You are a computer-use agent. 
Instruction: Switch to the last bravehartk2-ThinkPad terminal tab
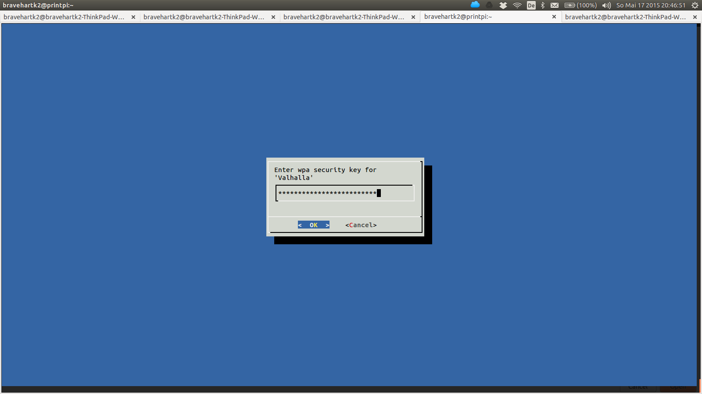point(626,17)
